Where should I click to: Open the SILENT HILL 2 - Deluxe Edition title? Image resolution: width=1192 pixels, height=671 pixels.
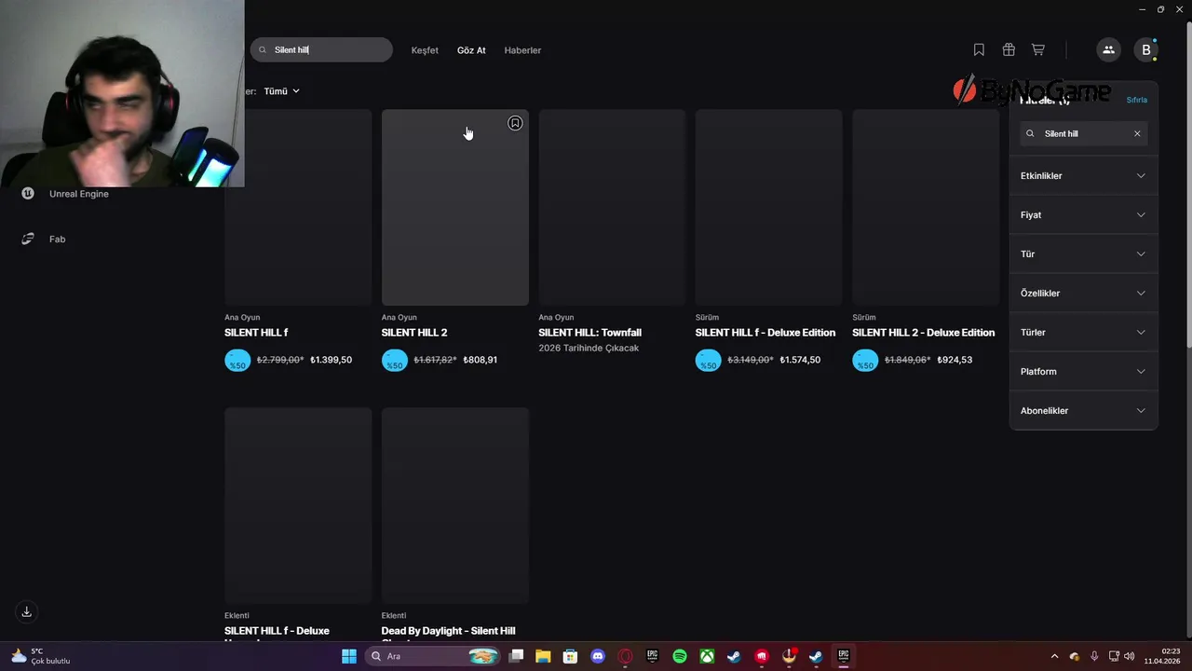(923, 333)
